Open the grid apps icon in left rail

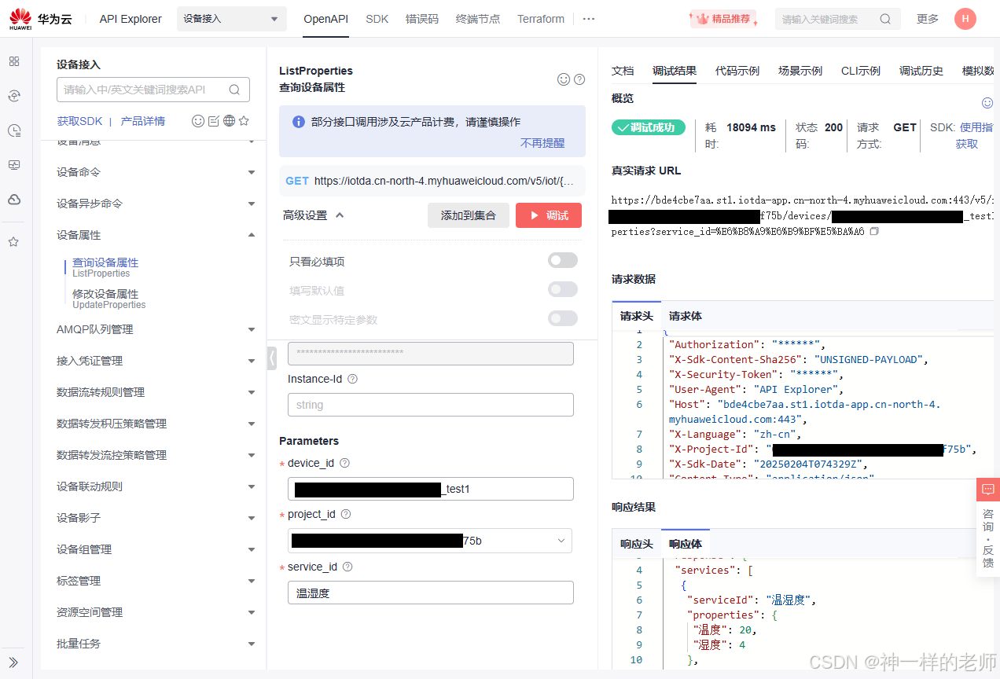14,61
